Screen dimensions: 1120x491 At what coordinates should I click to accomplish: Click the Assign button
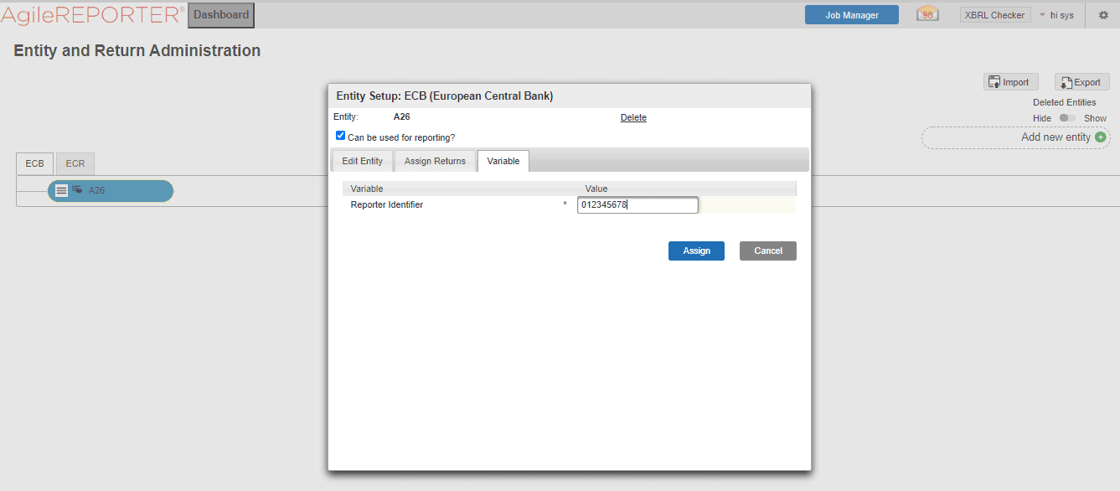(x=696, y=251)
